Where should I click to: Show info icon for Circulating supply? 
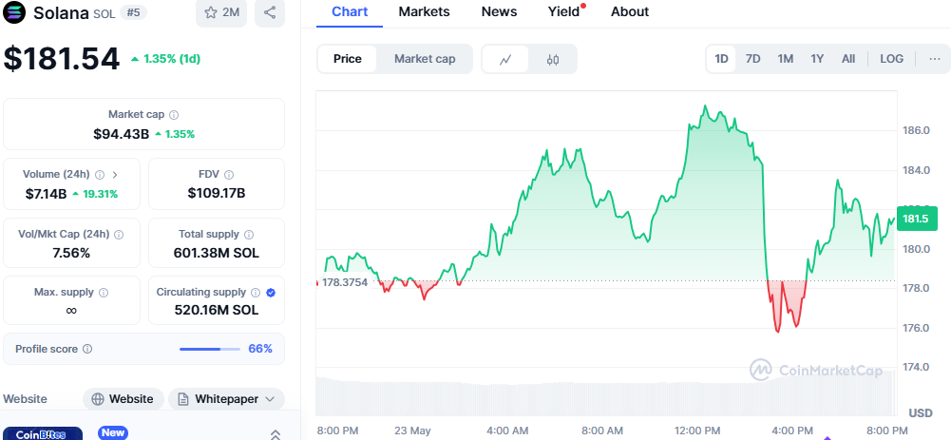click(x=256, y=293)
